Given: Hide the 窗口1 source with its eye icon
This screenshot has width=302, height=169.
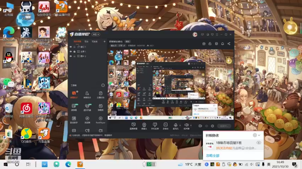Looking at the screenshot, I should tap(71, 47).
